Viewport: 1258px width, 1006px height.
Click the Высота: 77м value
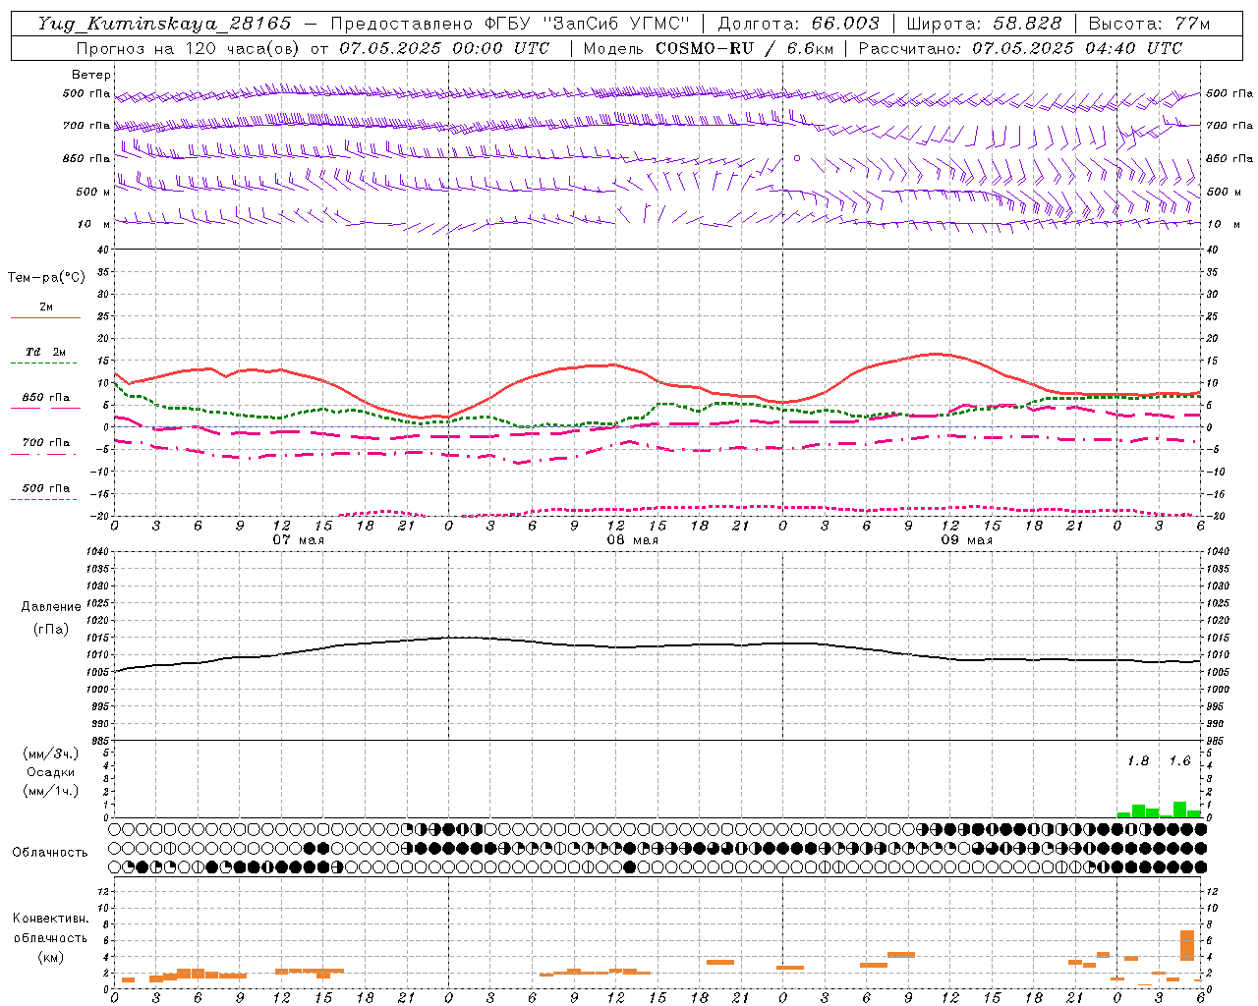pos(1150,24)
